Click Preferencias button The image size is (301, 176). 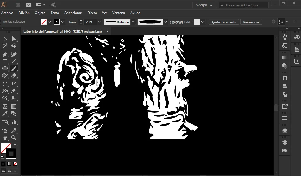point(251,22)
